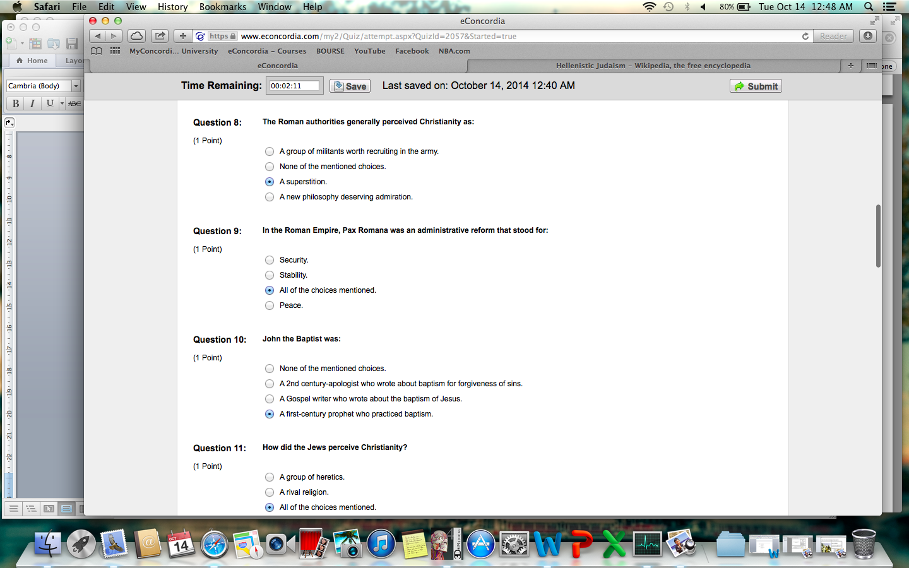909x568 pixels.
Task: Switch to the Hellenistic Judaism Wikipedia tab
Action: point(653,66)
